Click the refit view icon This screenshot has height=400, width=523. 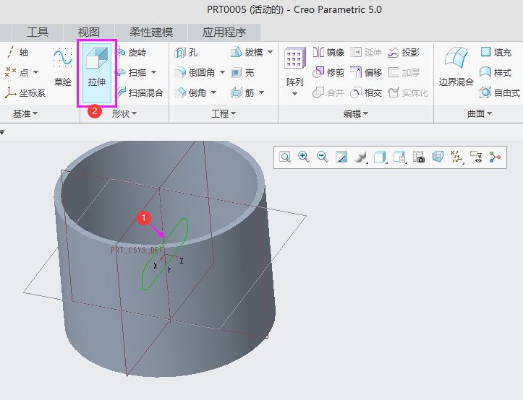pyautogui.click(x=285, y=157)
